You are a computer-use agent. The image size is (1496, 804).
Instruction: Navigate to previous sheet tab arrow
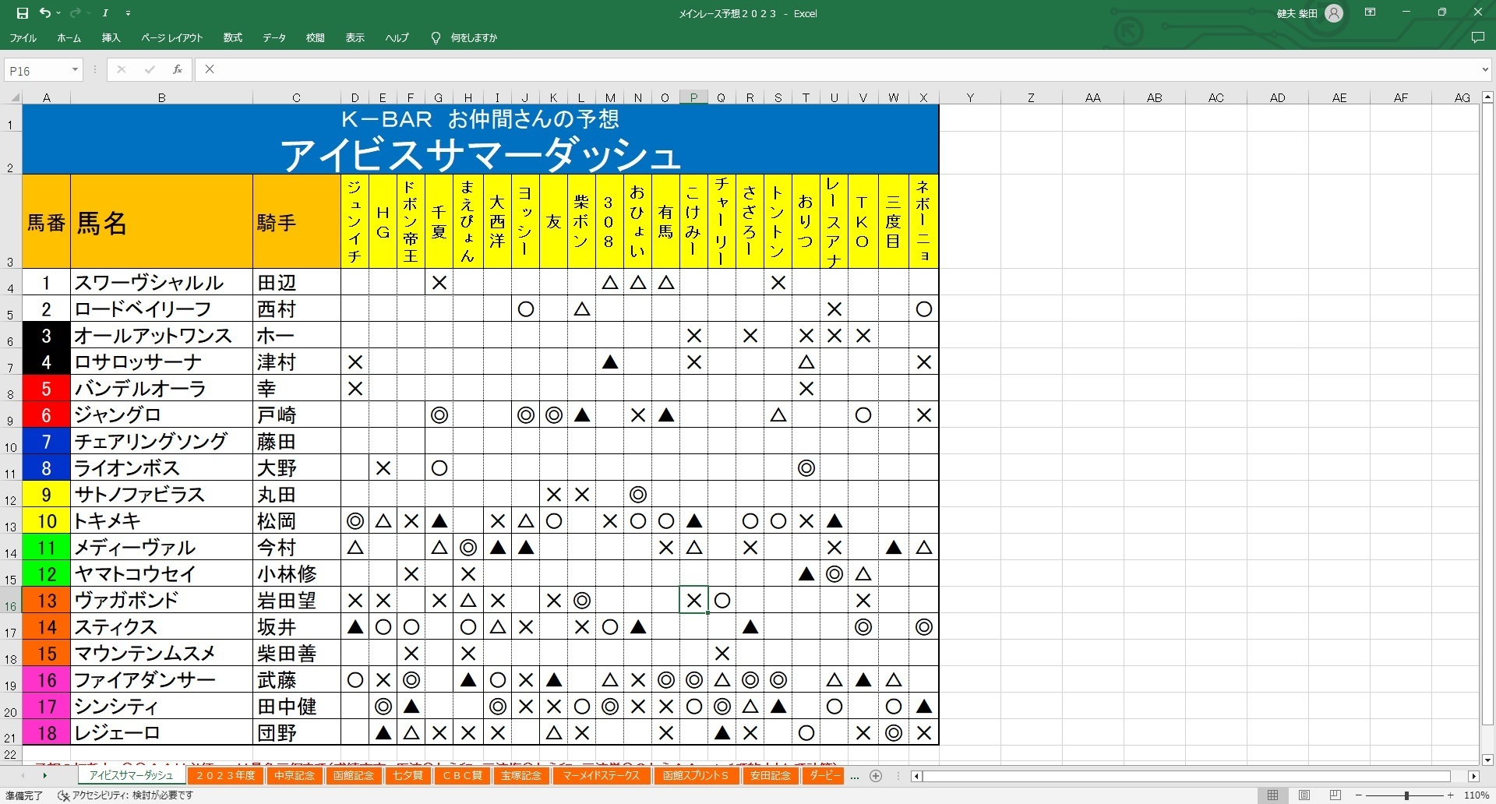pos(23,776)
